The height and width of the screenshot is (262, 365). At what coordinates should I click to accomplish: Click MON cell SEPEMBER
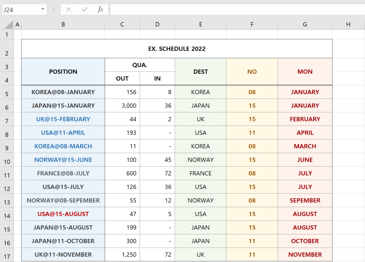(x=305, y=200)
